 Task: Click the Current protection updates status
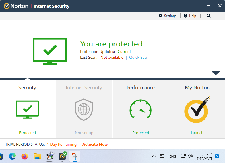(x=124, y=52)
